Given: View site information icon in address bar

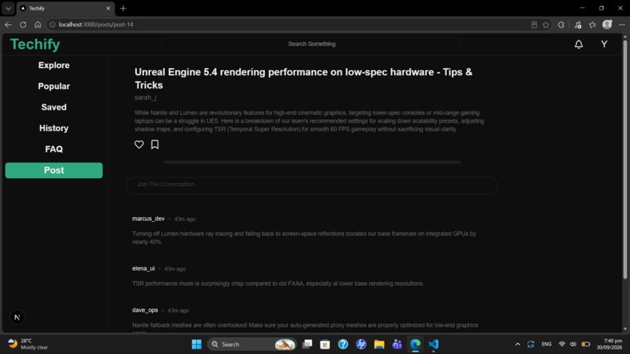Looking at the screenshot, I should [x=52, y=24].
